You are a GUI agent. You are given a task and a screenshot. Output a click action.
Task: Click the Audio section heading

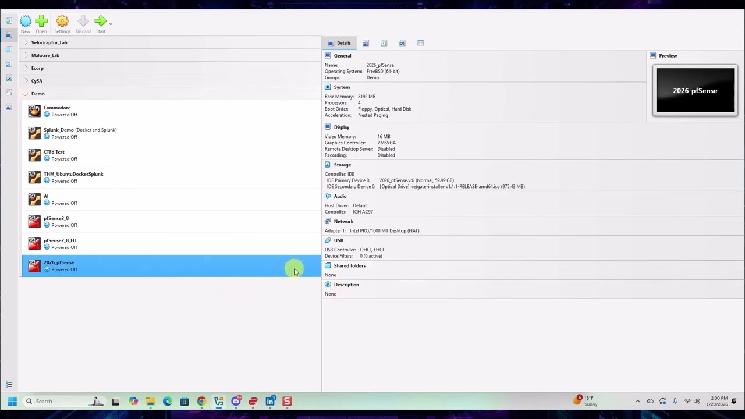[x=340, y=196]
